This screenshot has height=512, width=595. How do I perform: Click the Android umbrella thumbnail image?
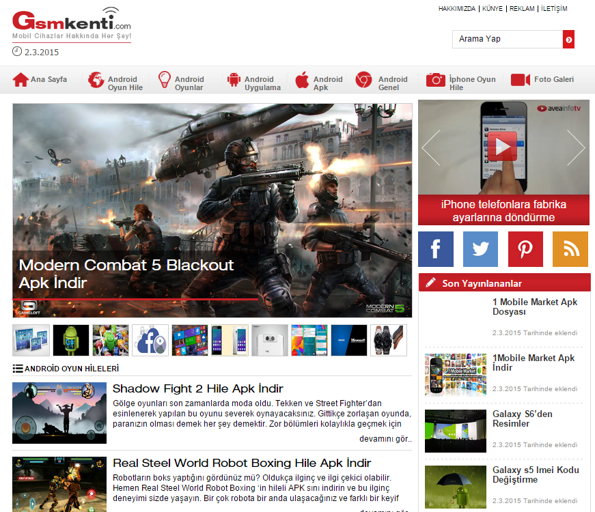coord(456,487)
